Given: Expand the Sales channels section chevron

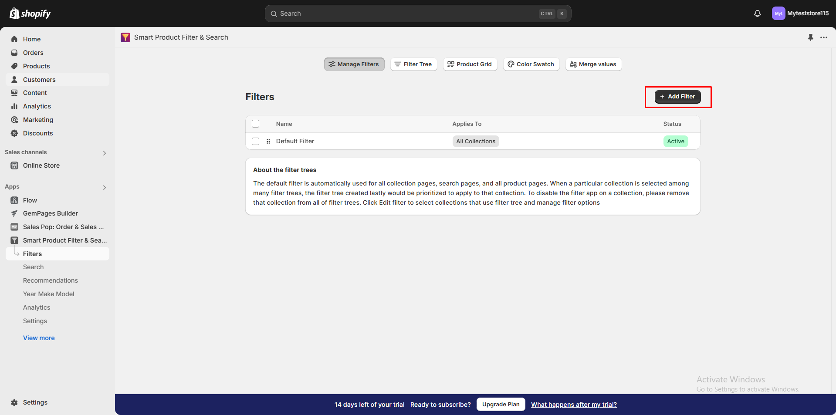Looking at the screenshot, I should coord(105,153).
